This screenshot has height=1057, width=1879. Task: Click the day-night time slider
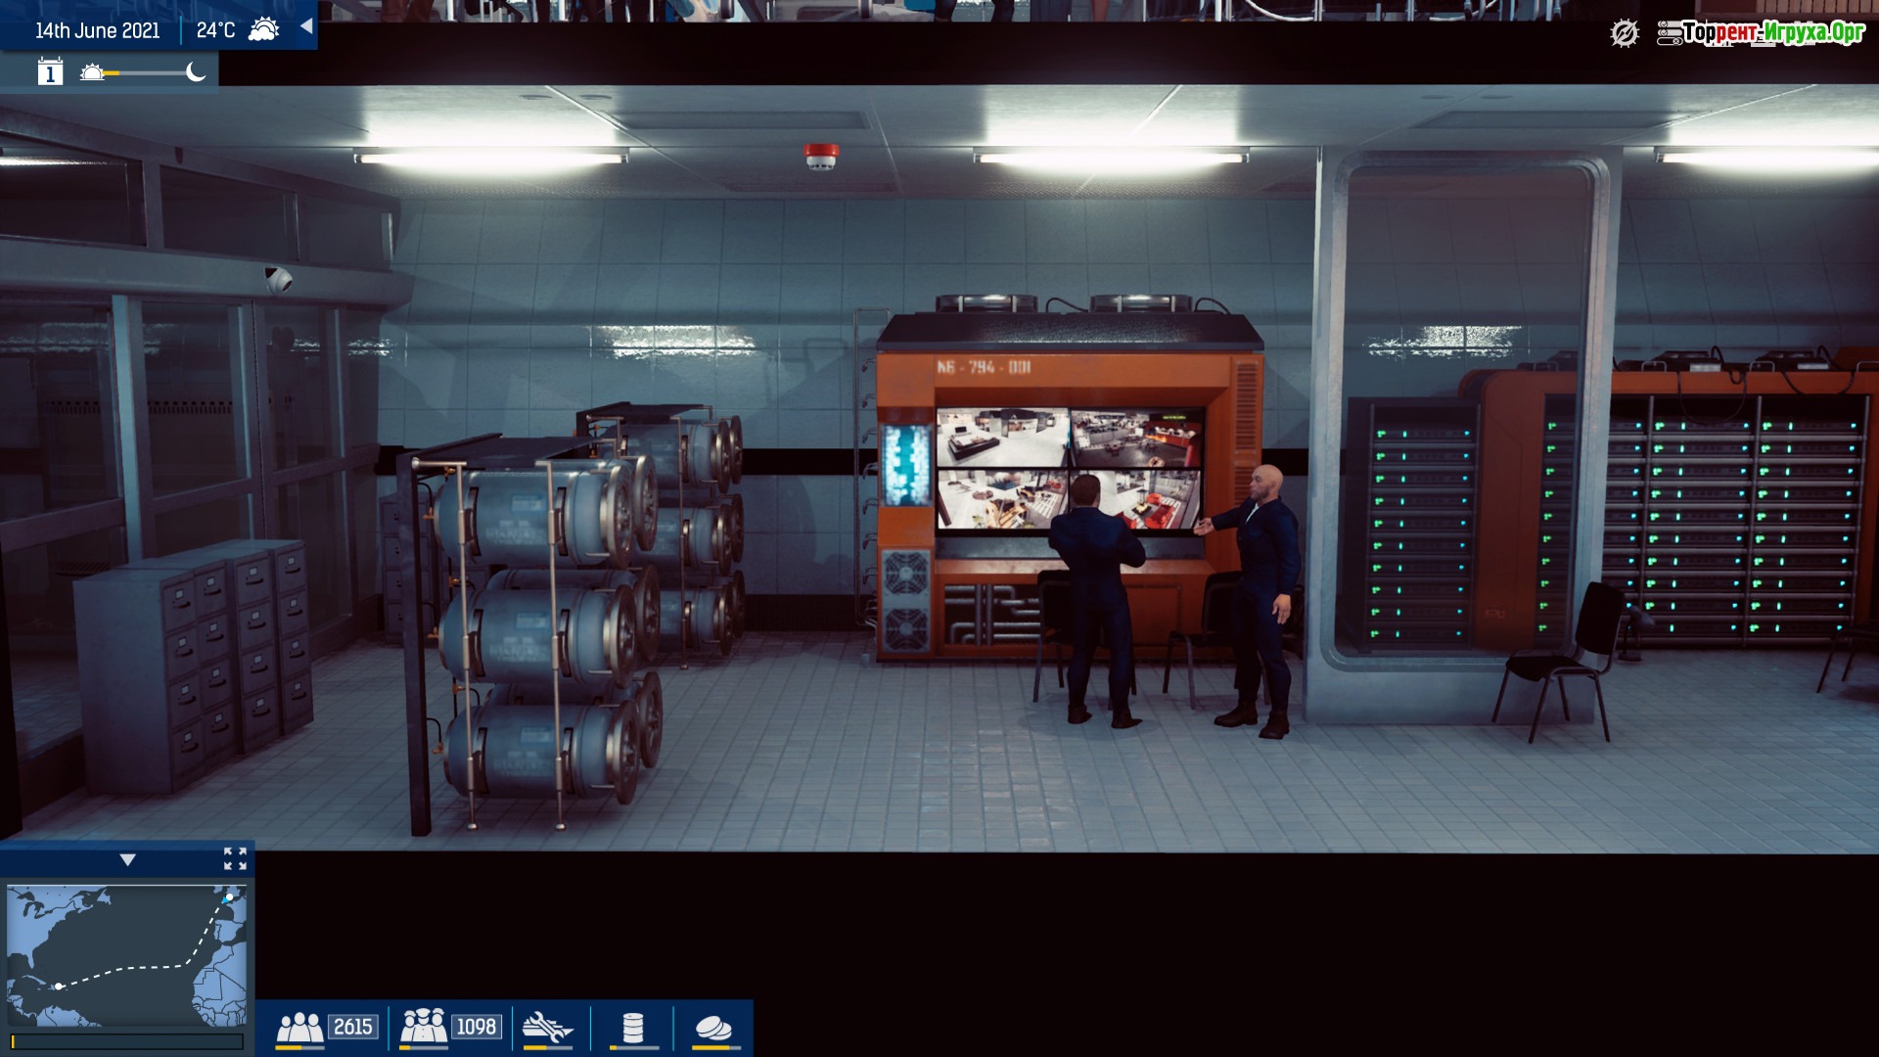tap(147, 73)
